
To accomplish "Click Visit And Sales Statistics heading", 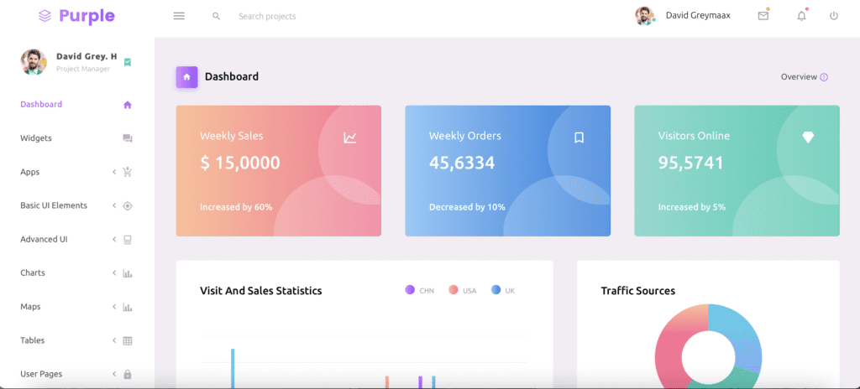I will pyautogui.click(x=261, y=290).
